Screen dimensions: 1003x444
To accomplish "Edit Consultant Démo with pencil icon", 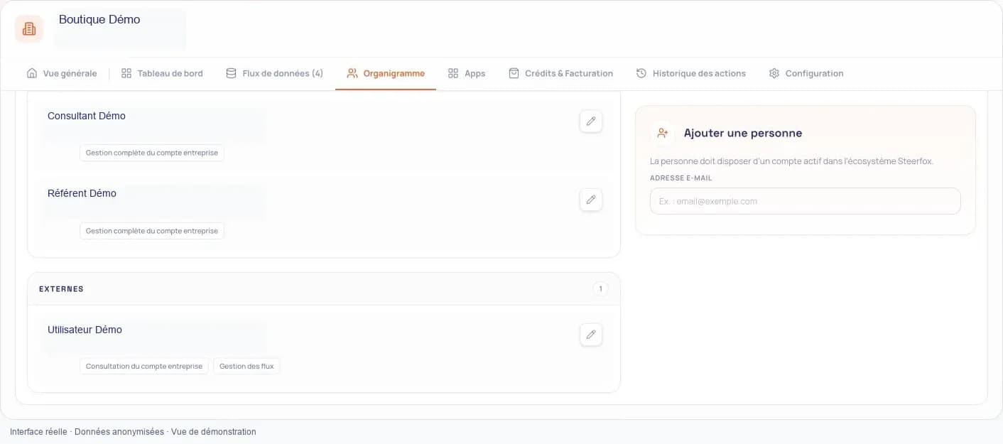I will click(x=591, y=121).
